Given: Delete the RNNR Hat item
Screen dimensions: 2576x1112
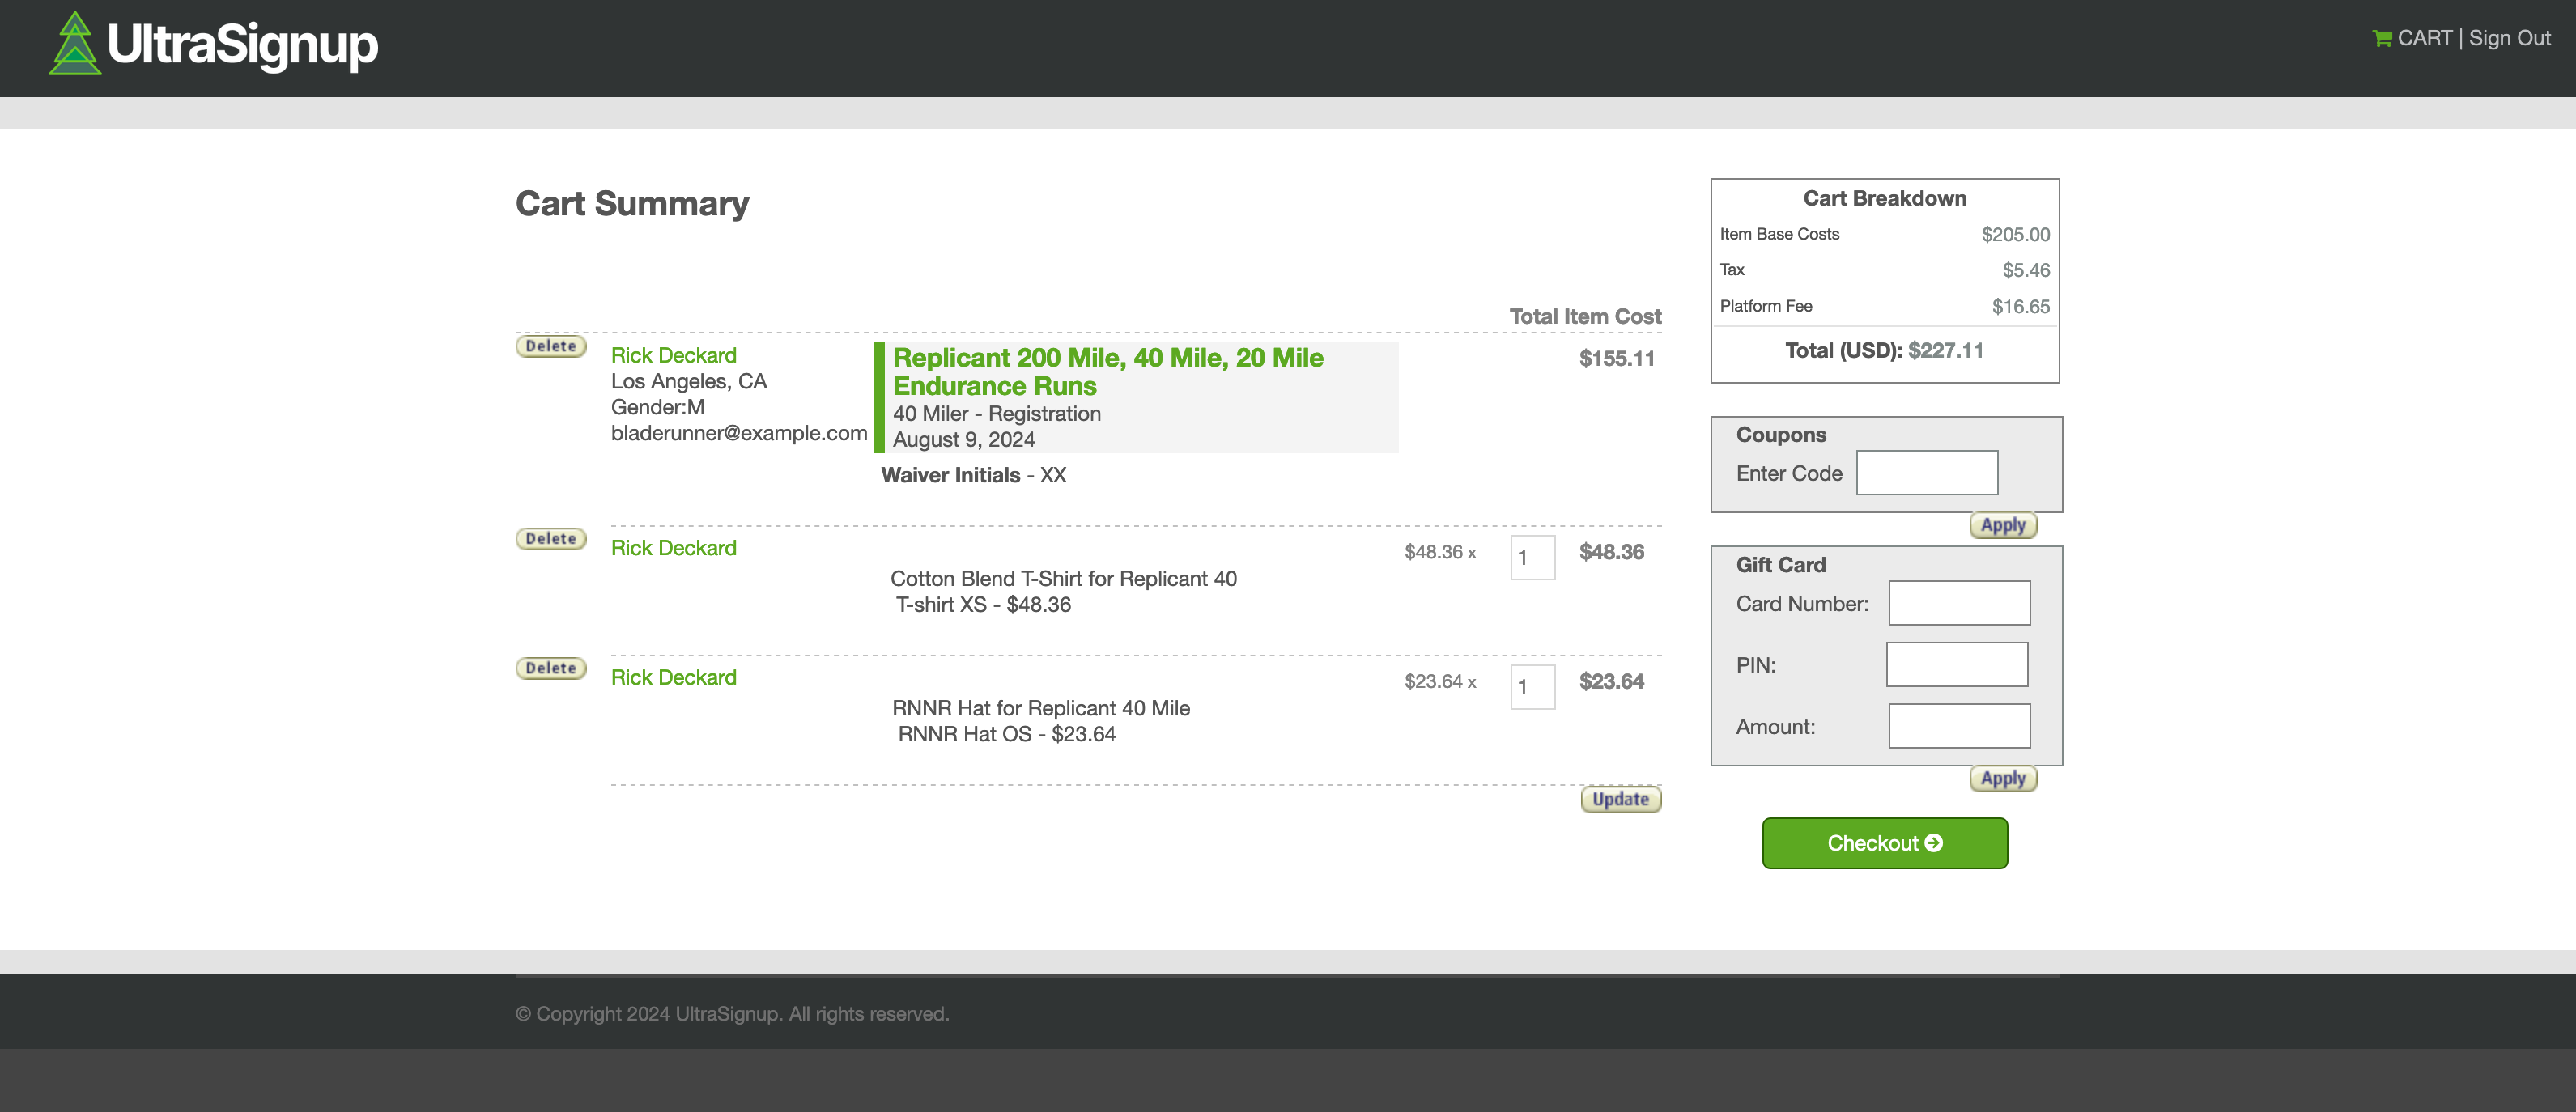Looking at the screenshot, I should (550, 668).
